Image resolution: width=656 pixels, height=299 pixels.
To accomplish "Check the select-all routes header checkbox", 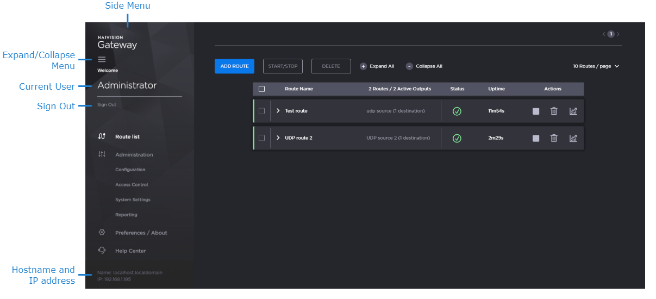I will (261, 89).
